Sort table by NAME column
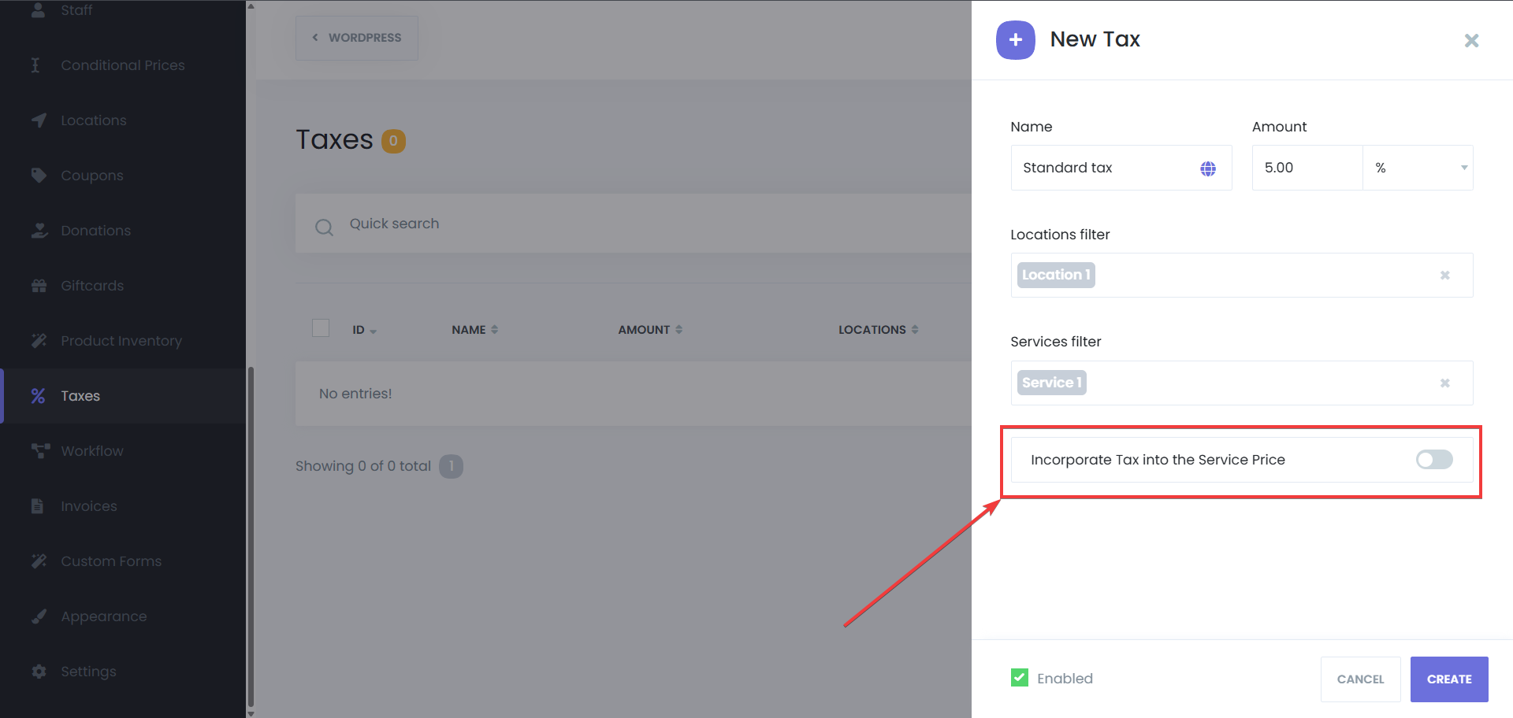Image resolution: width=1513 pixels, height=718 pixels. [475, 330]
